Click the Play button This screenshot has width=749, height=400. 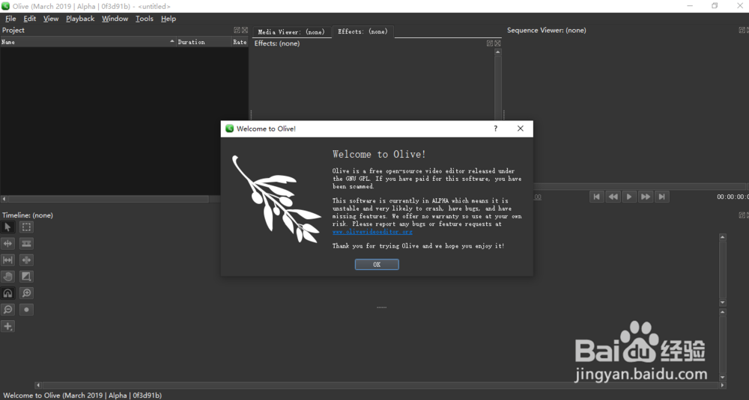coord(629,197)
